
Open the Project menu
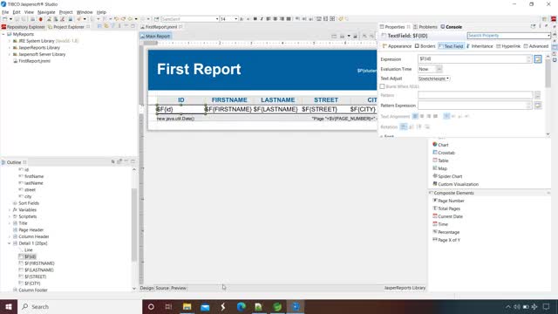coord(65,12)
